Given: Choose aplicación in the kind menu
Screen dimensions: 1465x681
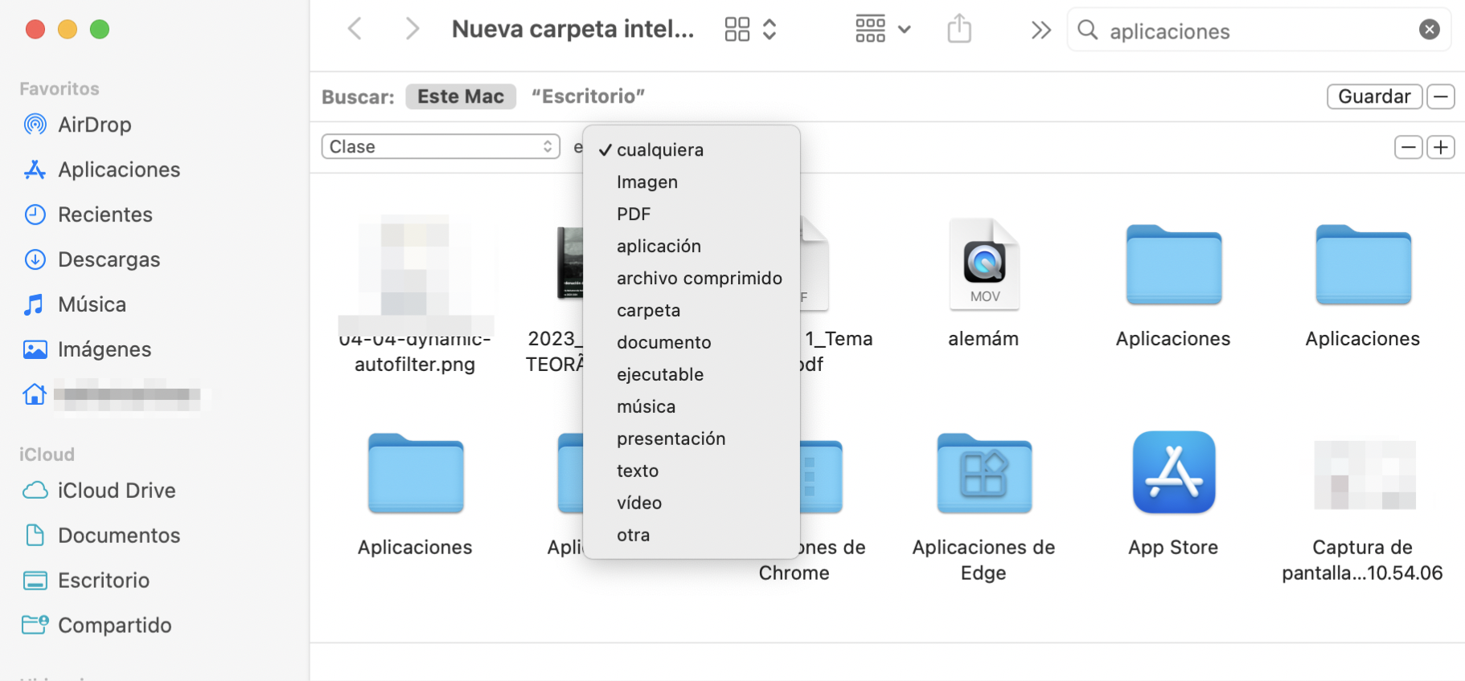Looking at the screenshot, I should [691, 247].
